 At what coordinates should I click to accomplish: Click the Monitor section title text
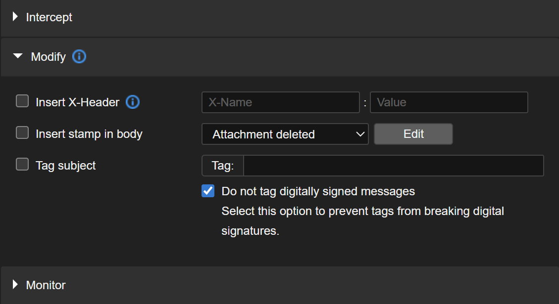[46, 285]
